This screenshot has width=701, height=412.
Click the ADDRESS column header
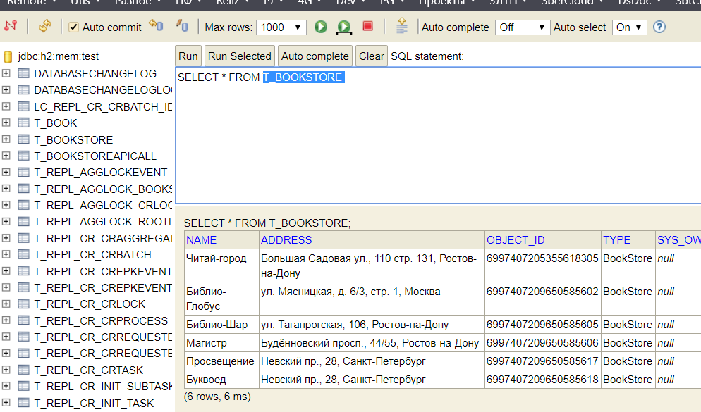286,240
